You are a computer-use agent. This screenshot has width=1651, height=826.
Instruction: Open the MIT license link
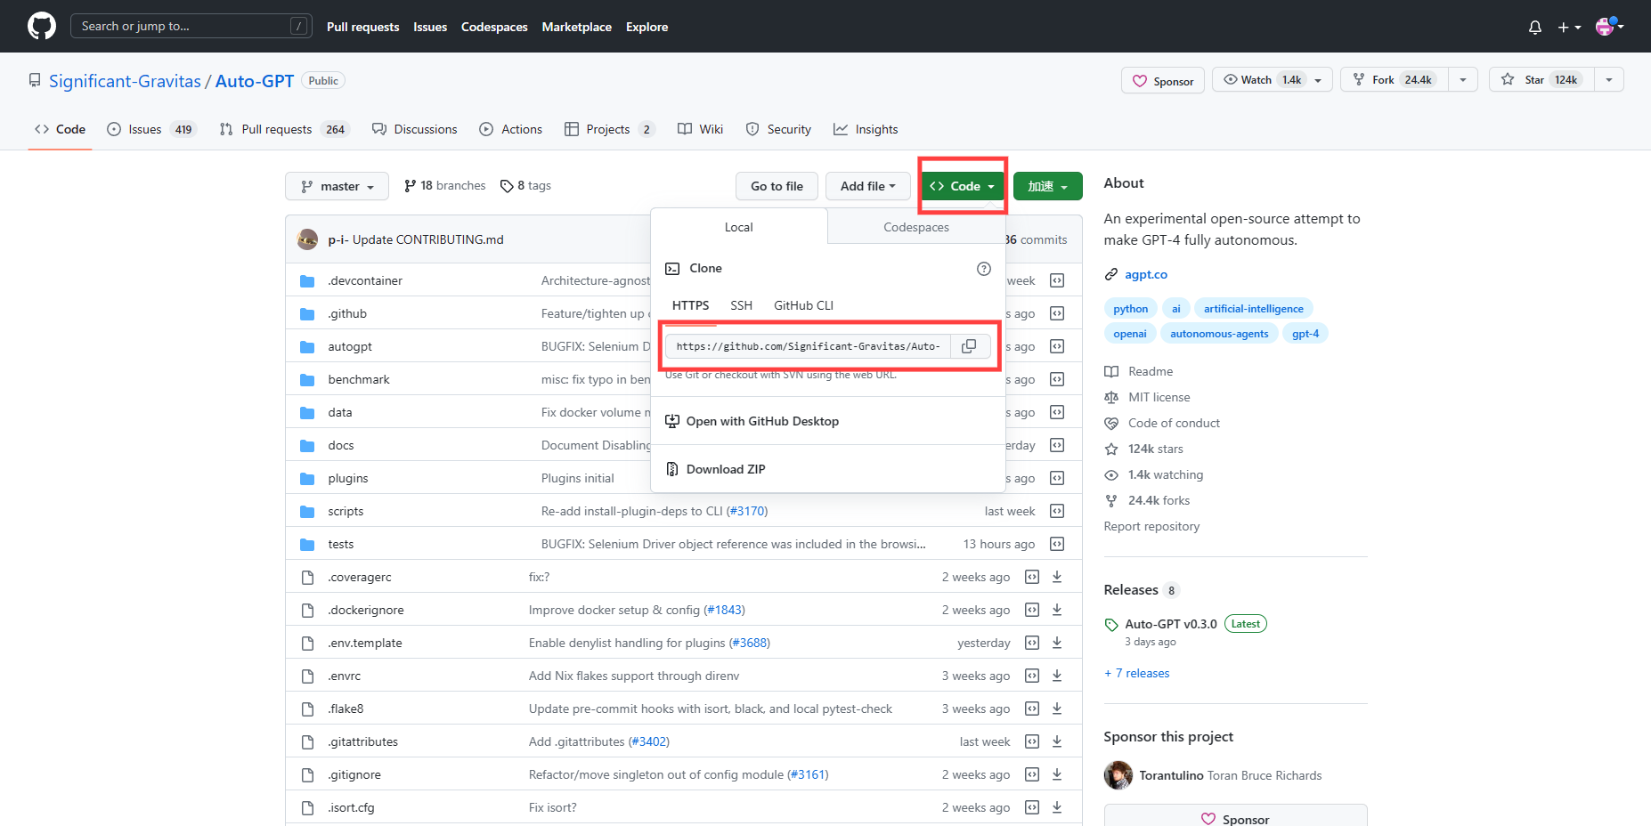coord(1159,397)
